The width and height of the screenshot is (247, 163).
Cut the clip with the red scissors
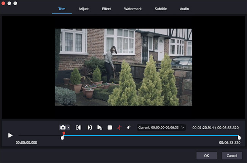tap(119, 127)
